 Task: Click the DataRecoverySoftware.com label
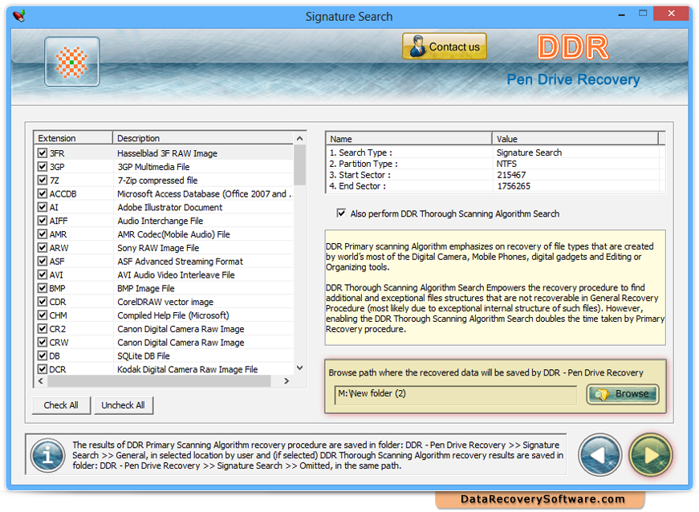coord(543,499)
